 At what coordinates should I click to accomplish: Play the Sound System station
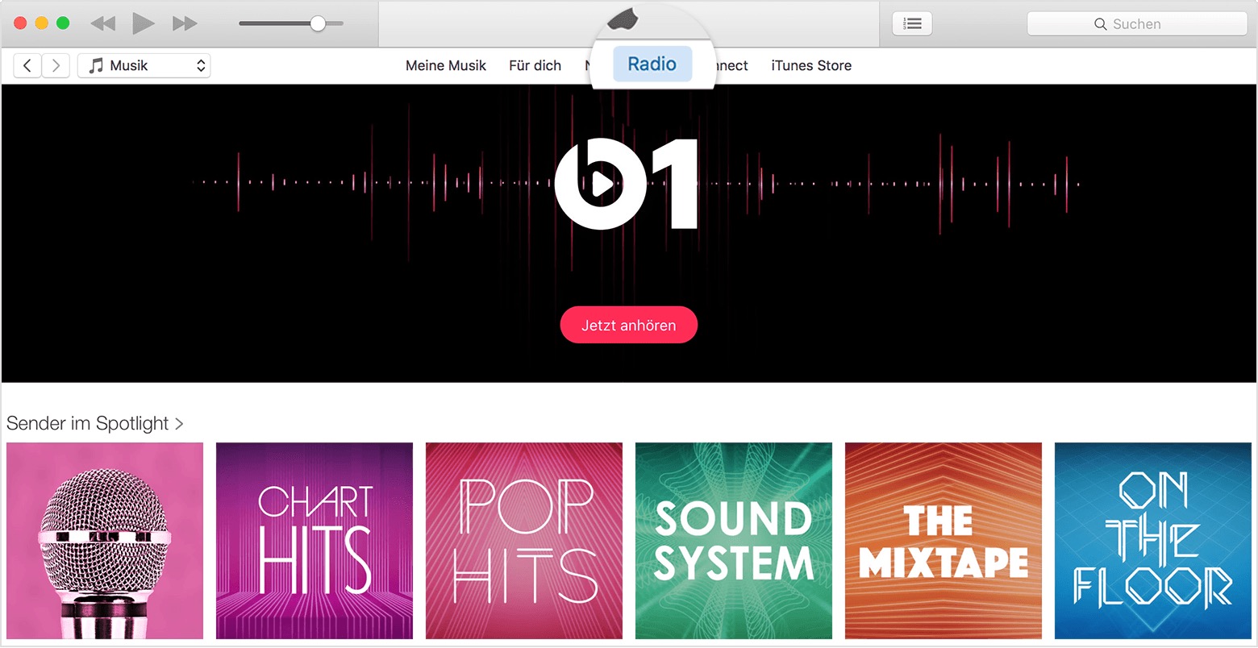tap(734, 541)
